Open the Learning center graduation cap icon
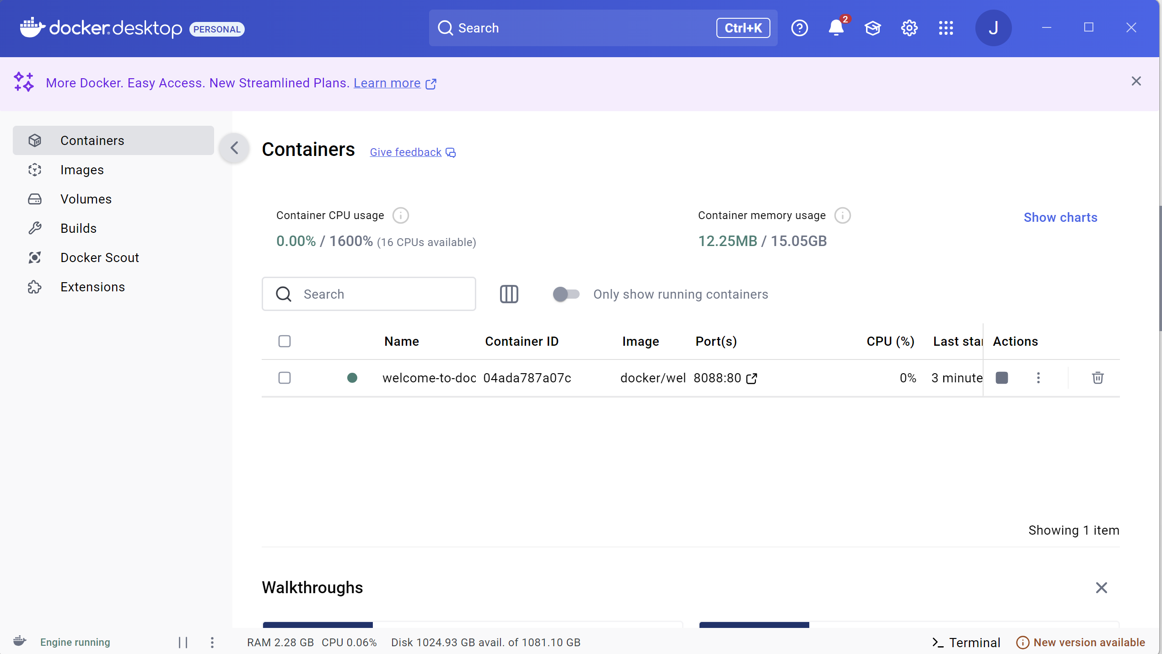Screen dimensions: 1162x654 (x=872, y=28)
